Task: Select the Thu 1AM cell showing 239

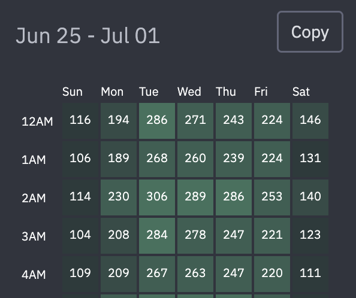Action: click(x=234, y=159)
